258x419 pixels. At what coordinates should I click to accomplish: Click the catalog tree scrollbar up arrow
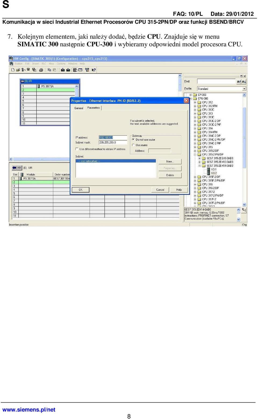pos(244,95)
